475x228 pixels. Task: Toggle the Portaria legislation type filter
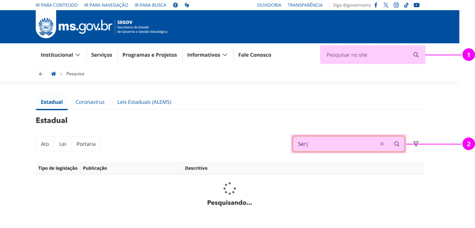pos(86,144)
